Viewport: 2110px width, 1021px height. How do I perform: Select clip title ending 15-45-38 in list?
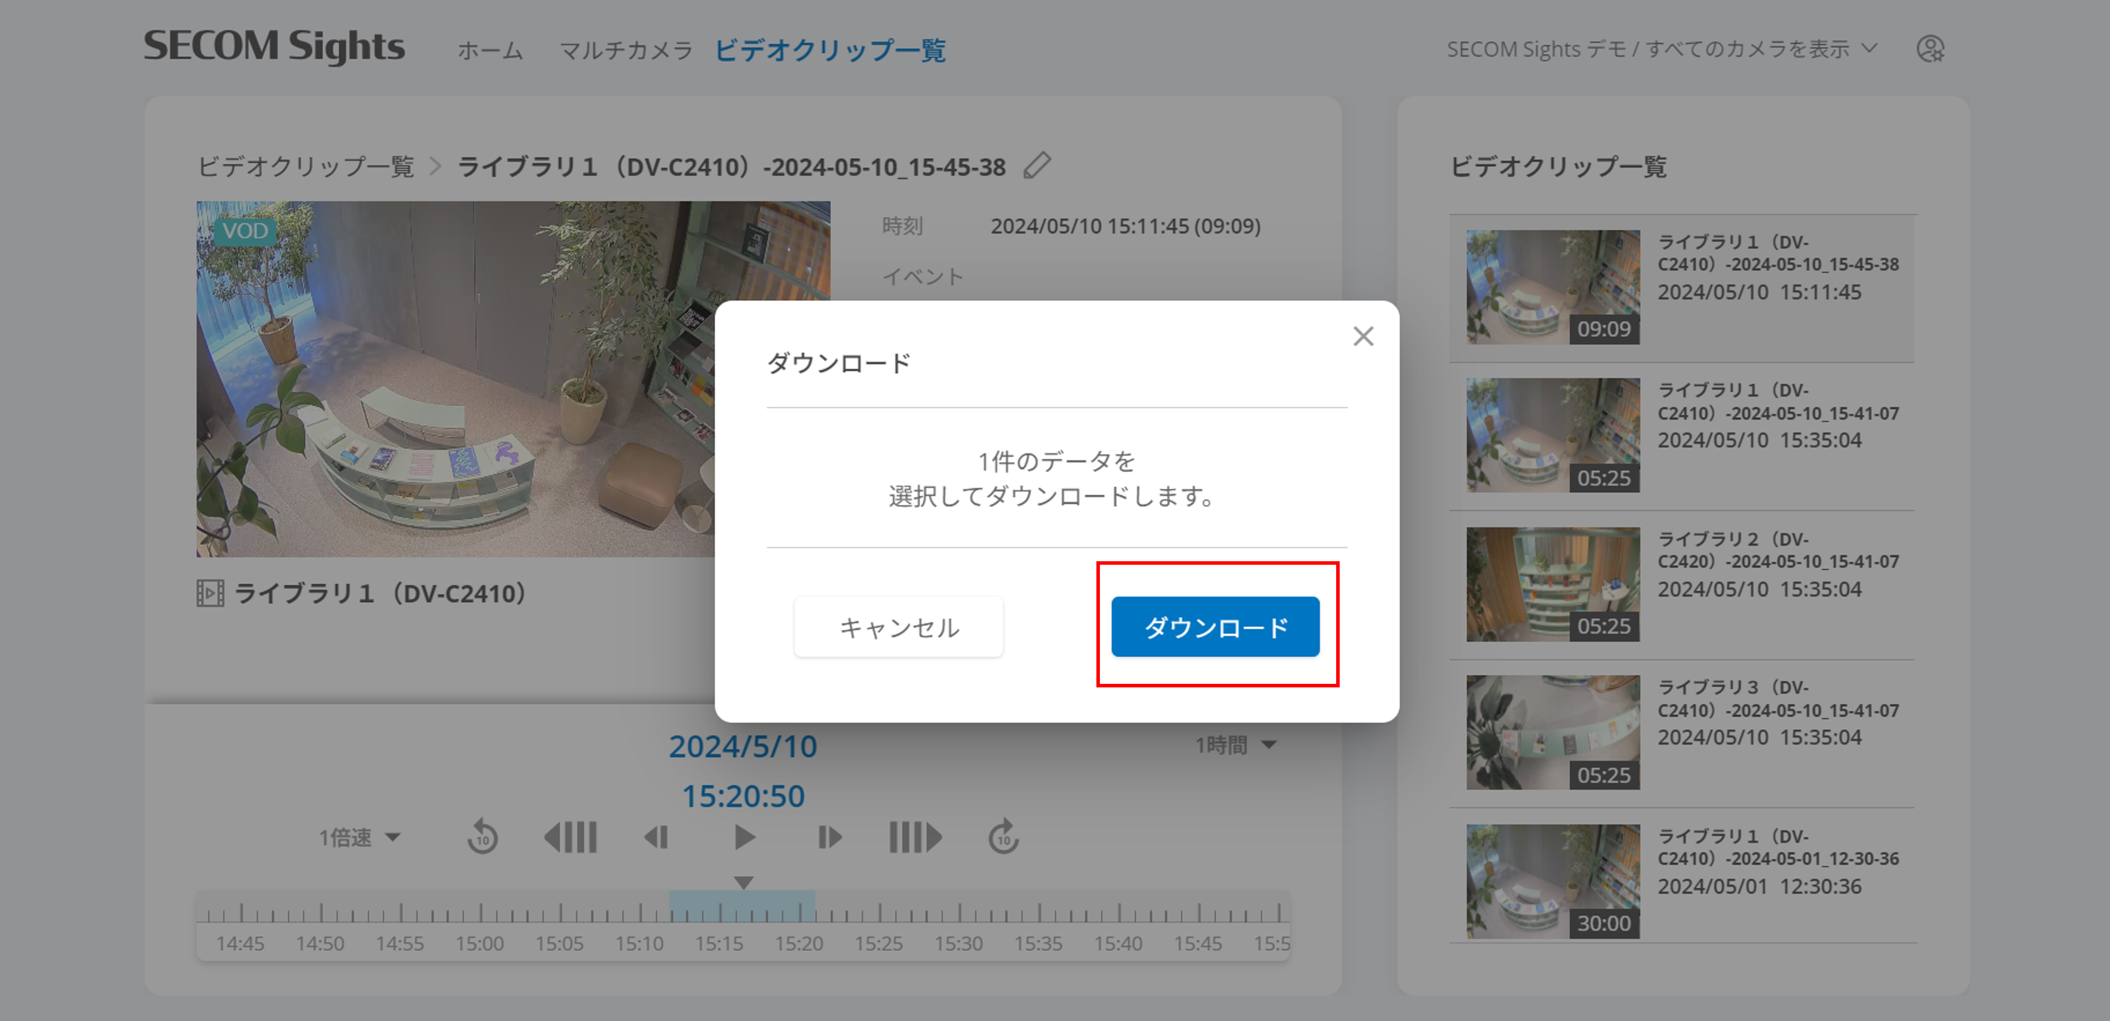coord(1778,253)
